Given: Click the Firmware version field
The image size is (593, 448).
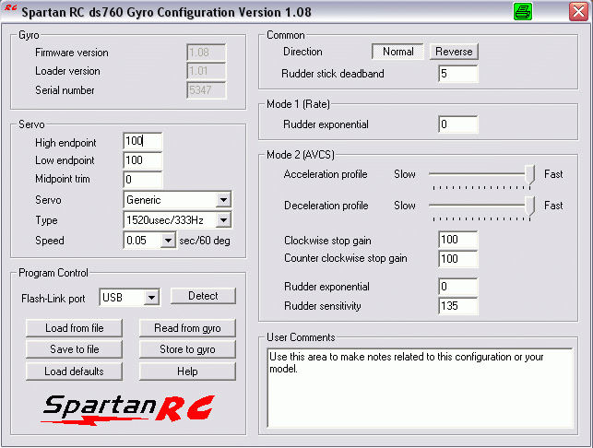Looking at the screenshot, I should [x=207, y=53].
